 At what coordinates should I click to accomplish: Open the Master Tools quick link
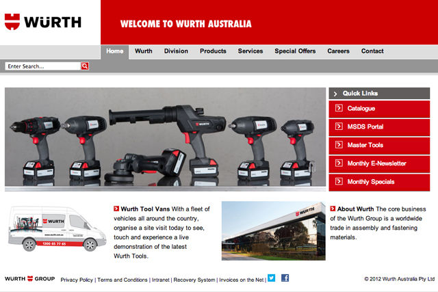pyautogui.click(x=365, y=145)
